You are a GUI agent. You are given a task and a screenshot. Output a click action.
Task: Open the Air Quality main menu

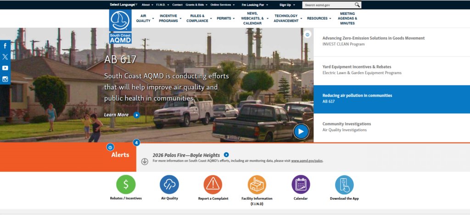(145, 18)
